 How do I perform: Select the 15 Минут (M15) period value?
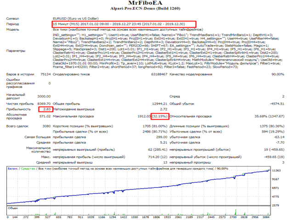[x=119, y=24]
